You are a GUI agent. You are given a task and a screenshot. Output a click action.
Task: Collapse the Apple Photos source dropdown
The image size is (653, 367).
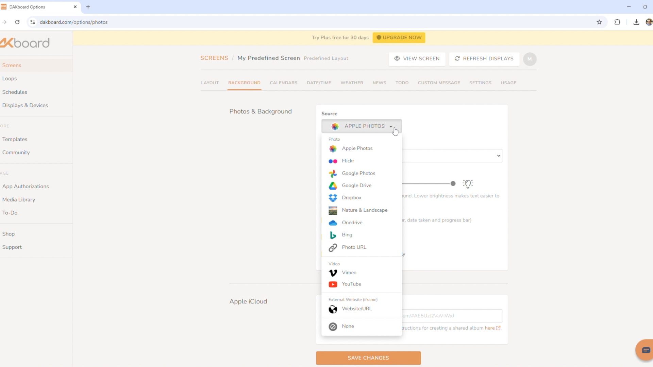point(361,126)
